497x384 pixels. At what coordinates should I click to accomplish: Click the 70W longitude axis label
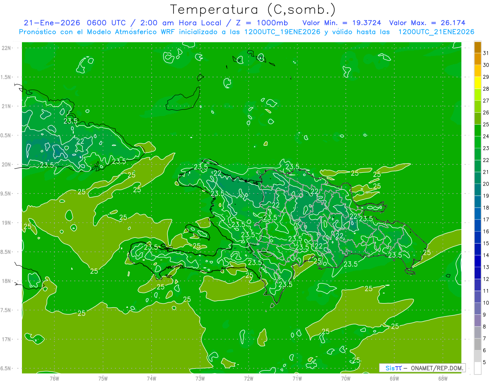point(345,378)
